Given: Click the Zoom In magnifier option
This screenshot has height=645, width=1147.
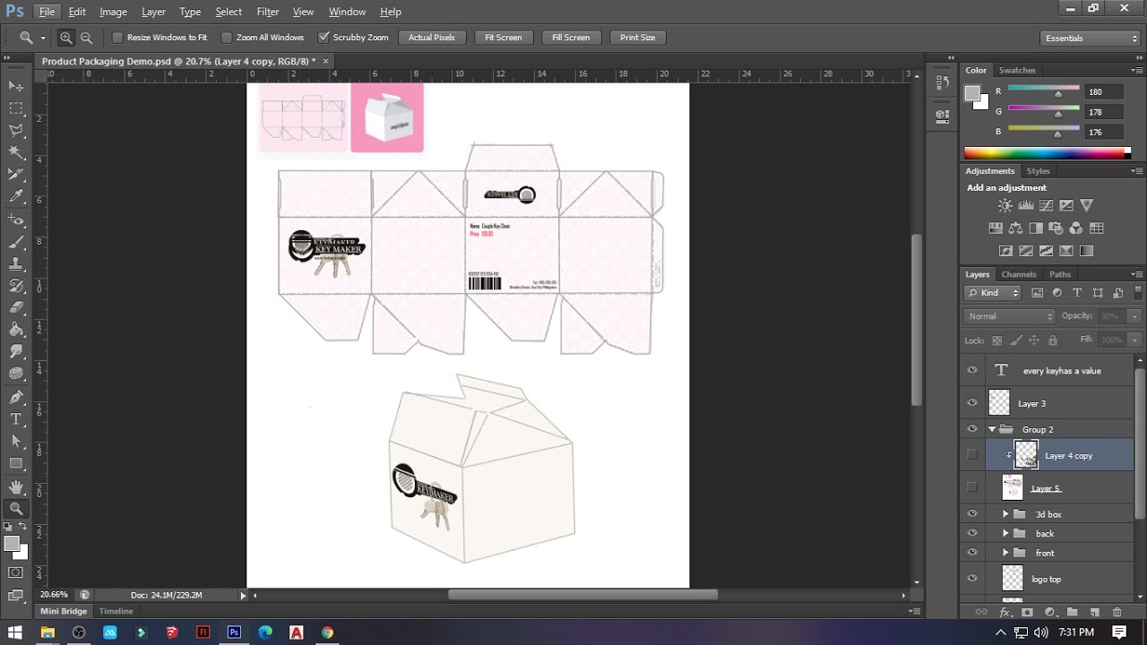Looking at the screenshot, I should [66, 38].
